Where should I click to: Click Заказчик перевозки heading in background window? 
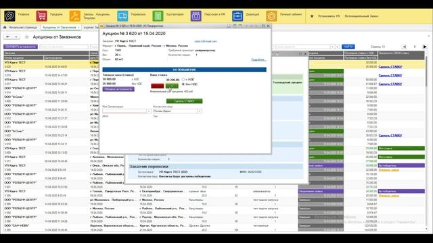tap(149, 167)
